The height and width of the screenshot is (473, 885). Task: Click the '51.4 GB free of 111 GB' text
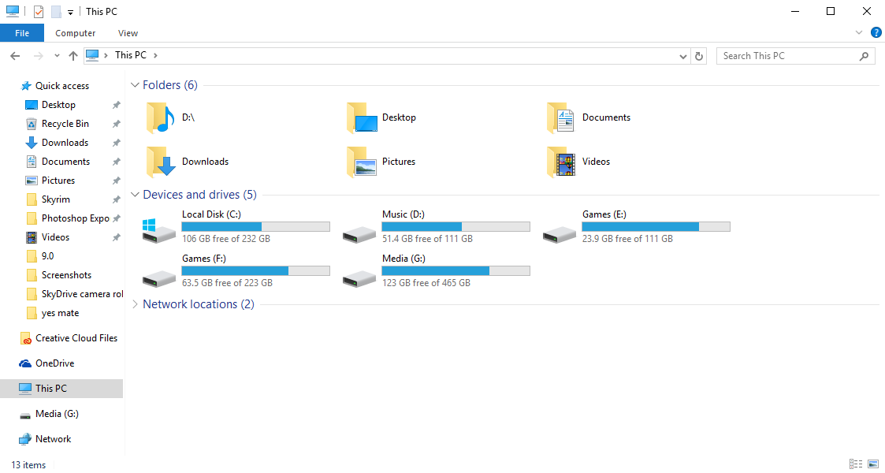427,240
